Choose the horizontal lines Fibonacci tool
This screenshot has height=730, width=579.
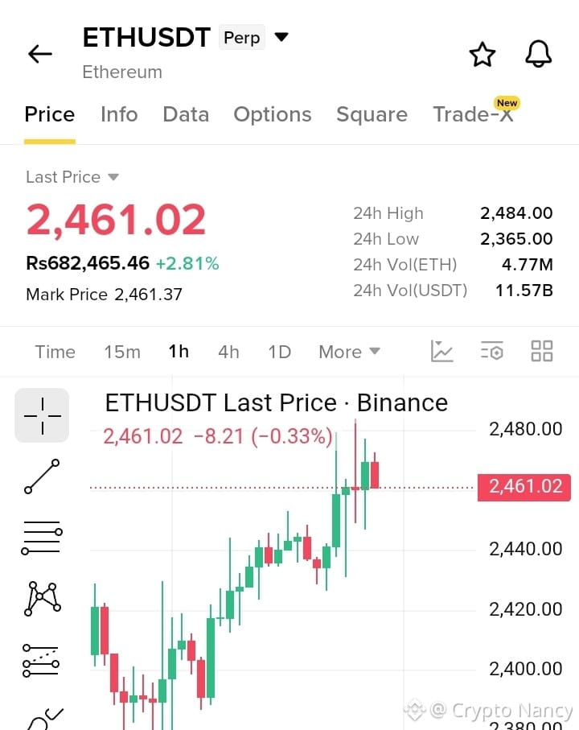[42, 538]
